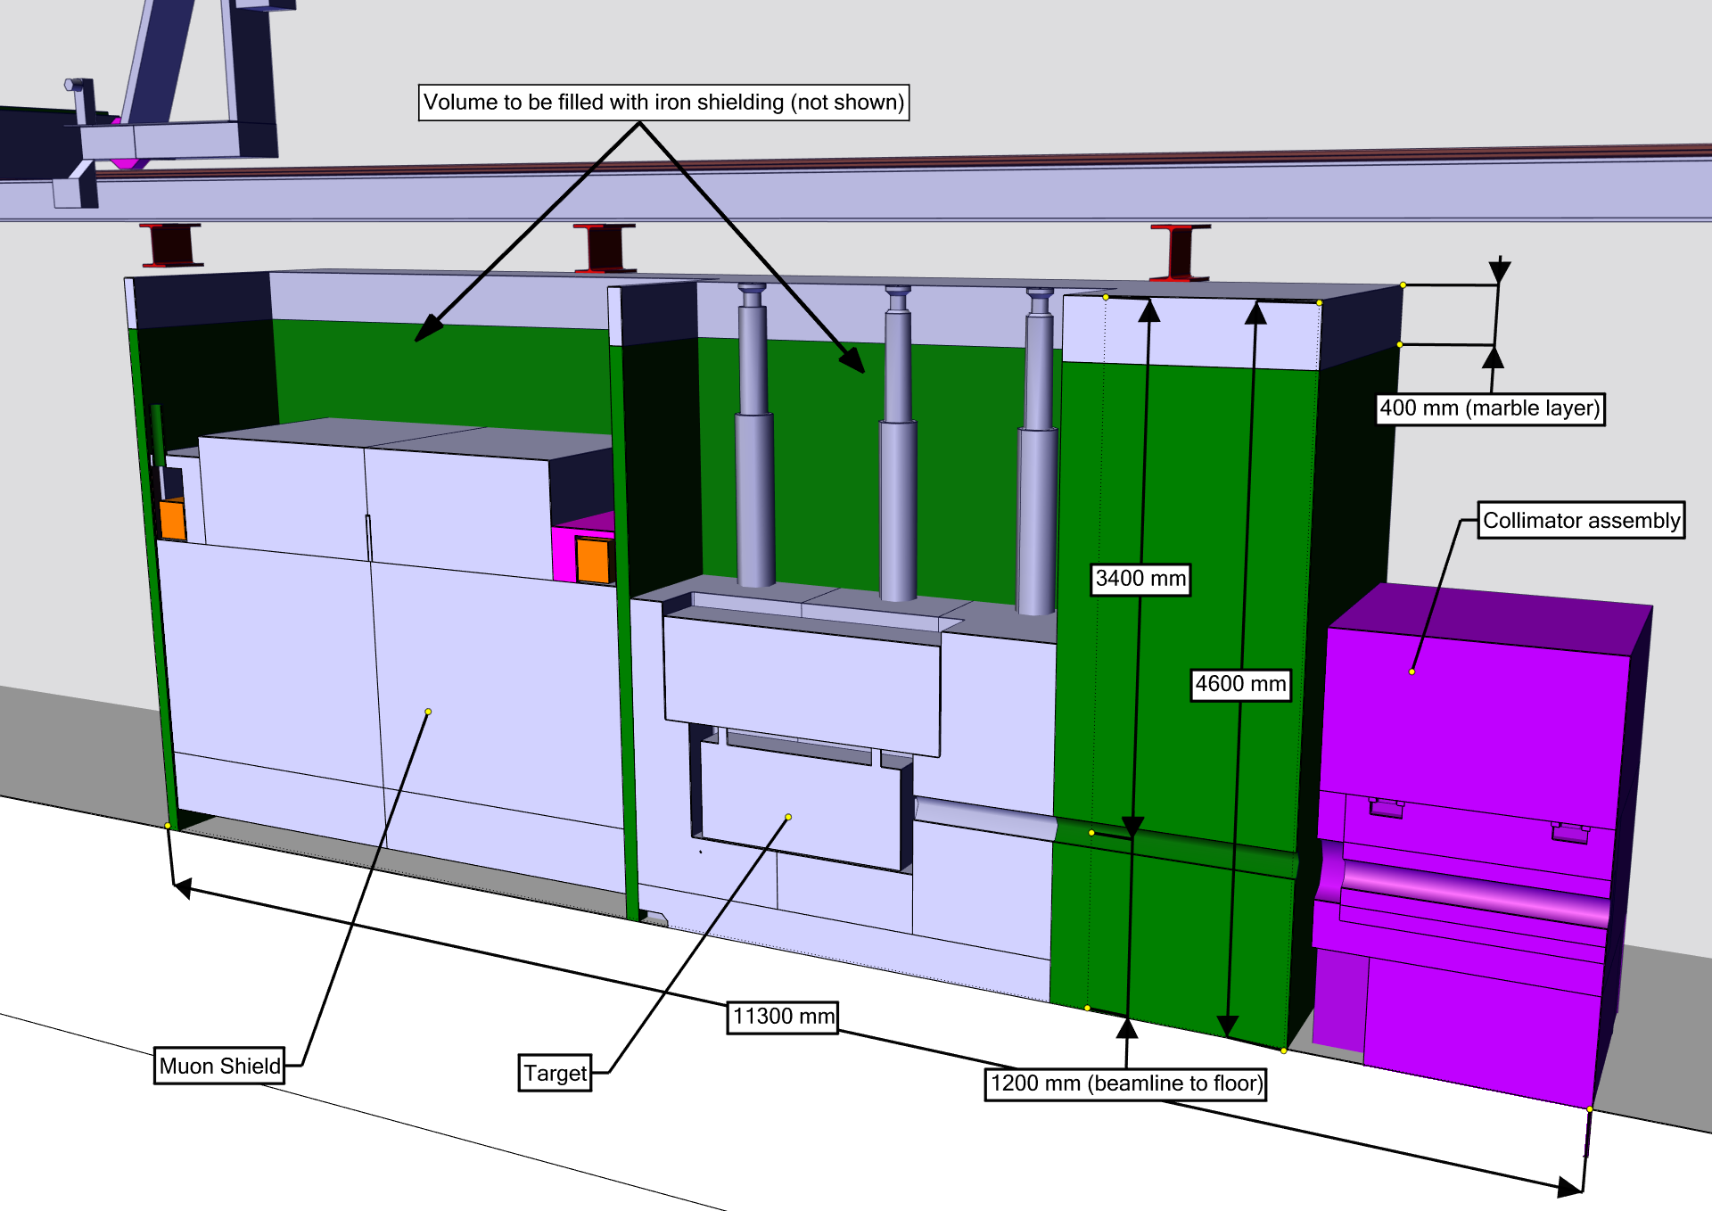
Task: Click the 'Volume to be filled with iron shielding' label
Action: [x=663, y=103]
